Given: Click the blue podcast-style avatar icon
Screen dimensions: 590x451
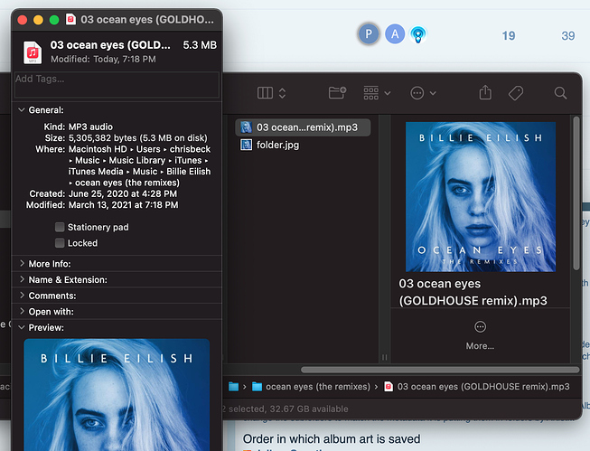Looking at the screenshot, I should tap(418, 34).
